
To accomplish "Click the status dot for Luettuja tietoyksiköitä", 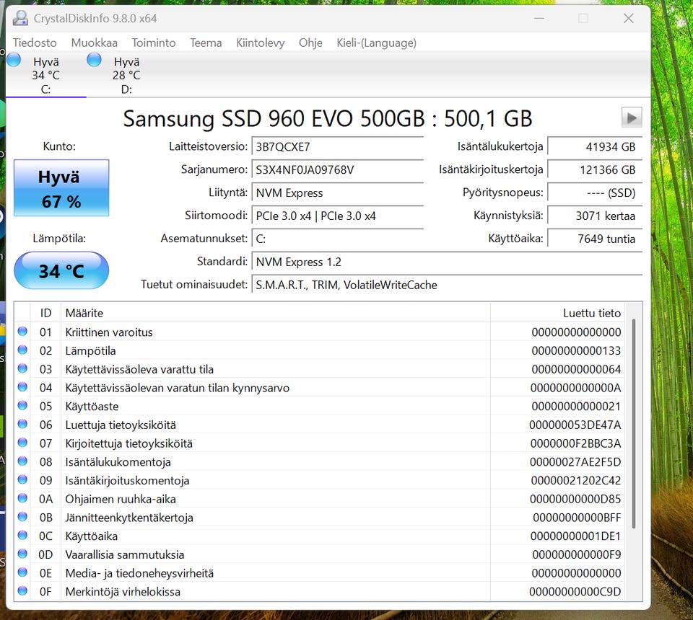I will 22,424.
